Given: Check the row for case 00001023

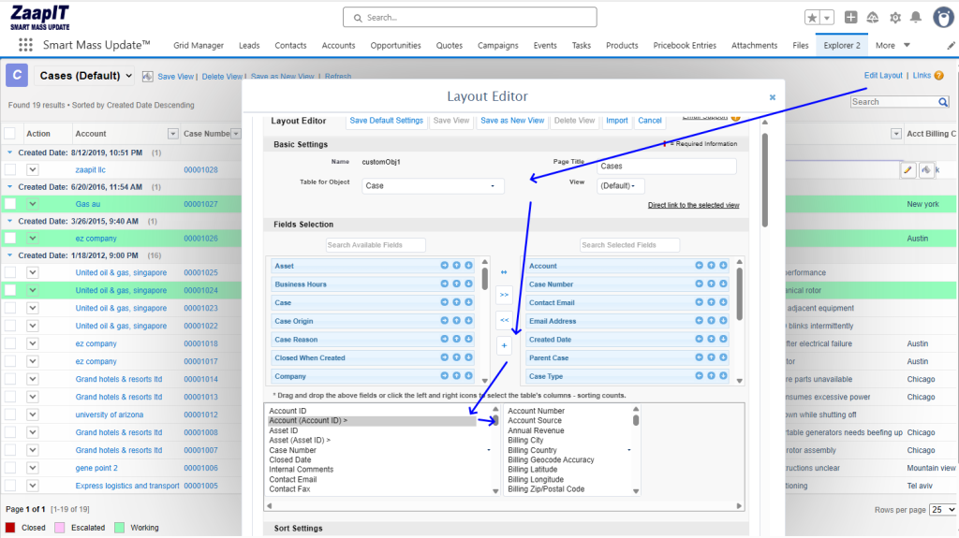Looking at the screenshot, I should [10, 308].
